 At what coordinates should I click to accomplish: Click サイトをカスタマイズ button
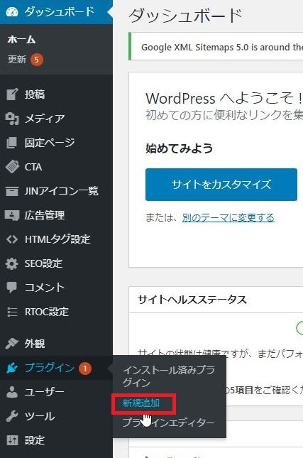221,185
